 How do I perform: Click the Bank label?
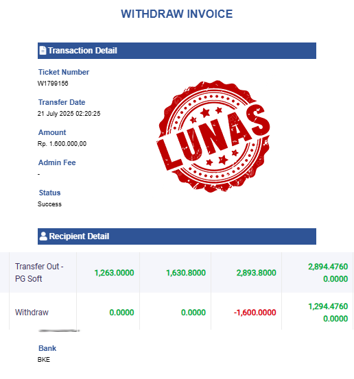point(47,348)
